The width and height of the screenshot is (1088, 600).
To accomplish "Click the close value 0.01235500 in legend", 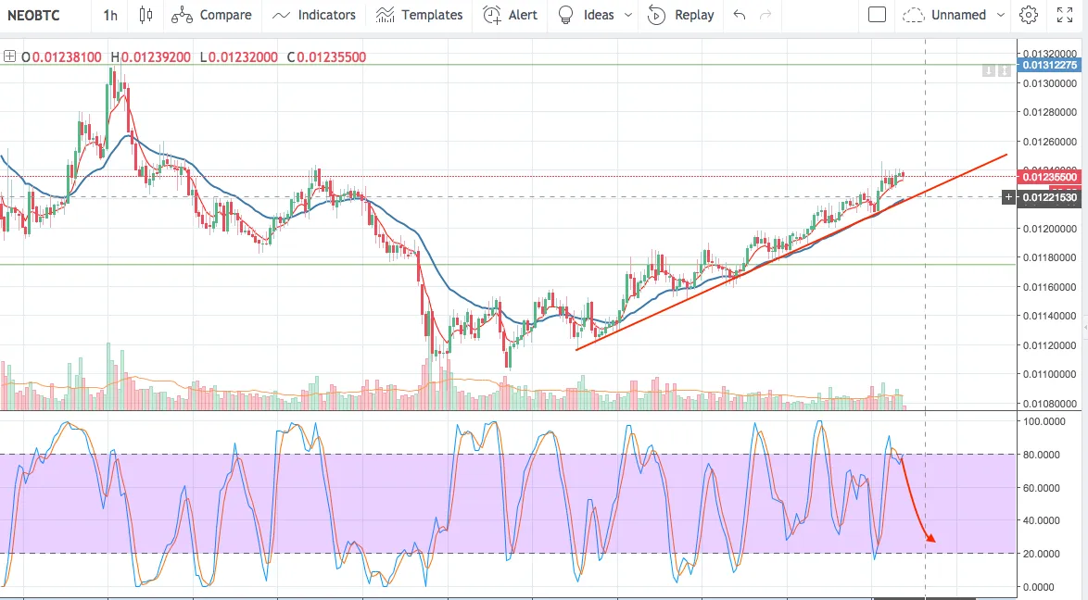I will 332,56.
